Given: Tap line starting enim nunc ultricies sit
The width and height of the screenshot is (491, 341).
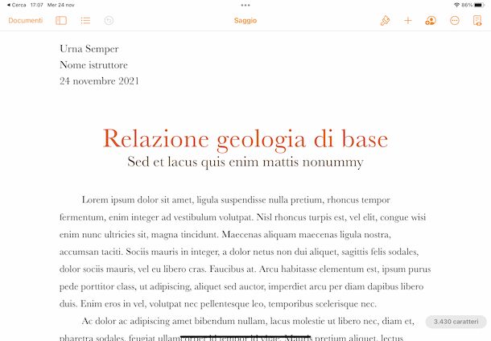Looking at the screenshot, I should click(225, 235).
